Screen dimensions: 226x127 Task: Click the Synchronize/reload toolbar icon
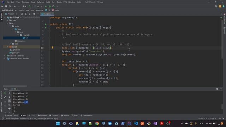(x=10, y=6)
